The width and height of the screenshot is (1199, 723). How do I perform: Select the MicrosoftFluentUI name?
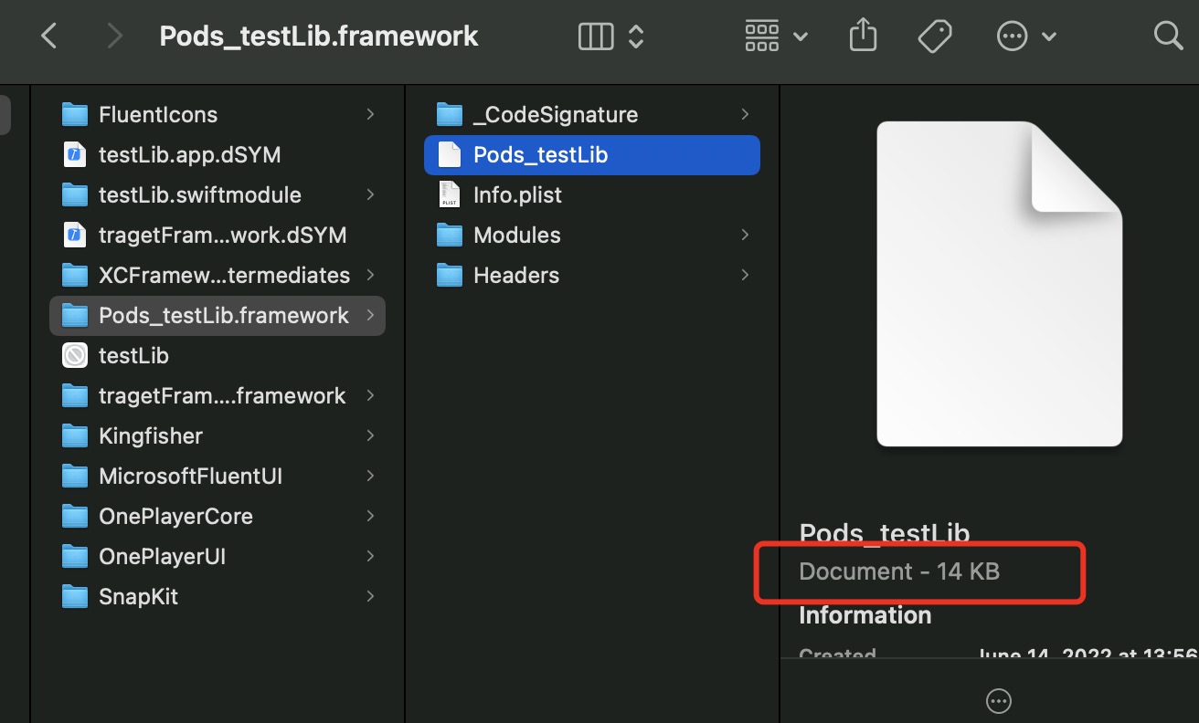tap(190, 477)
